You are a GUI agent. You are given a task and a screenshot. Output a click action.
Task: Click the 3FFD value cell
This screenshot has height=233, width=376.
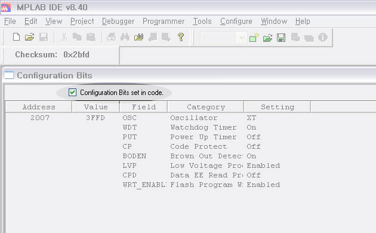point(95,118)
